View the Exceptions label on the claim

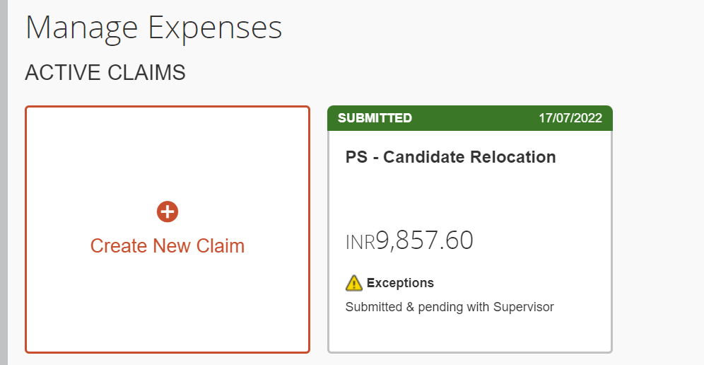coord(400,283)
